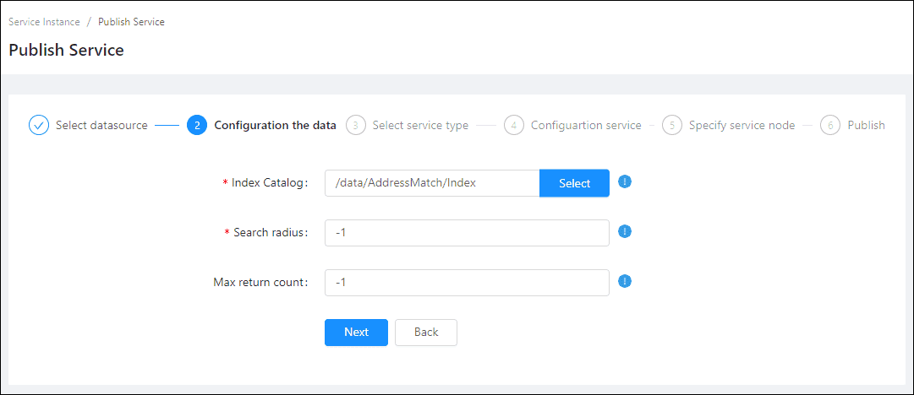Click the step 3 number circle
The width and height of the screenshot is (914, 395).
pyautogui.click(x=355, y=125)
